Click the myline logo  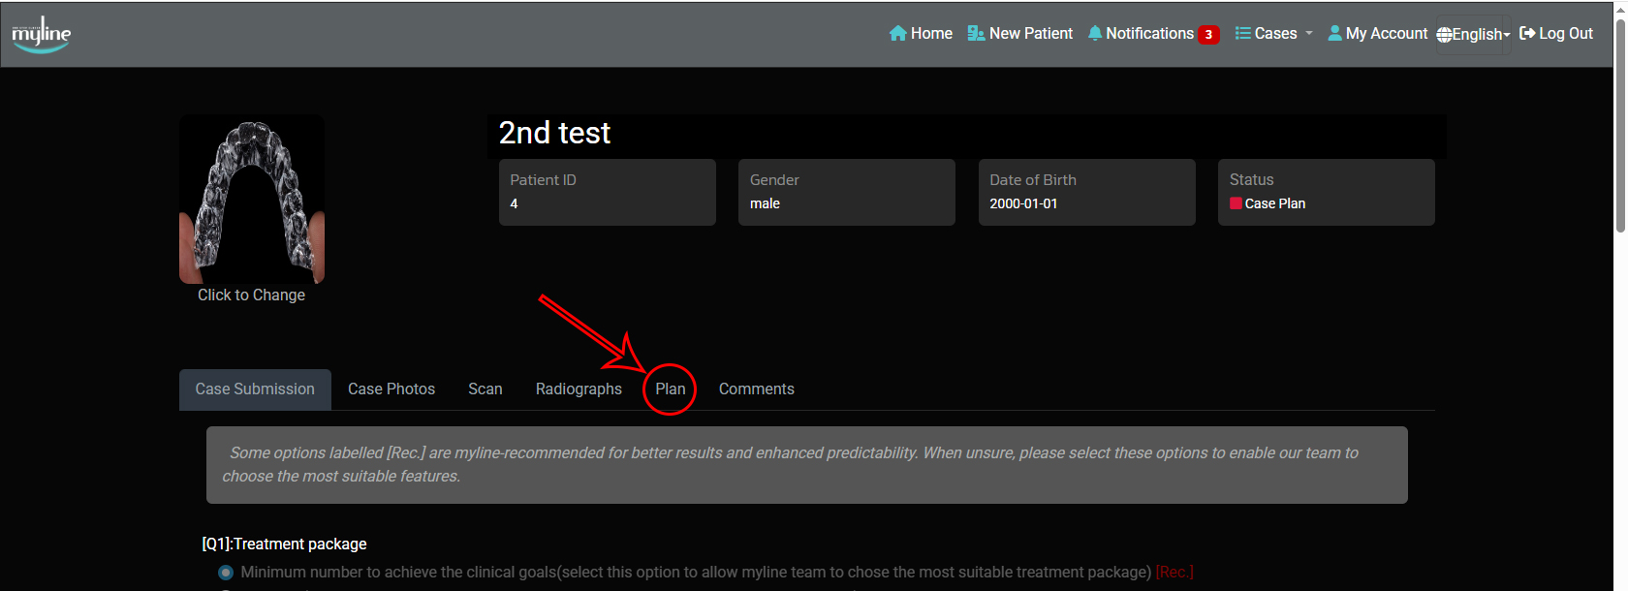[x=41, y=35]
